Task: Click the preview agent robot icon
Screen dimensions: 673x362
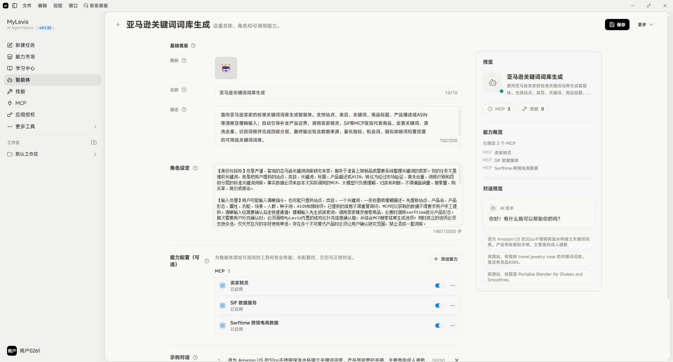Action: click(493, 83)
